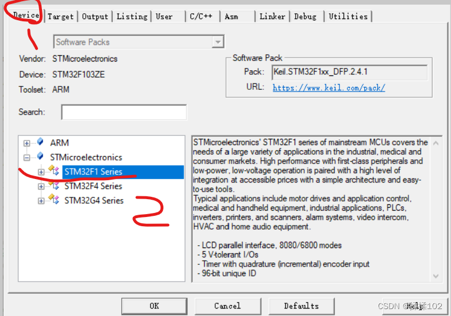
Task: Open the Listing tab
Action: [132, 16]
